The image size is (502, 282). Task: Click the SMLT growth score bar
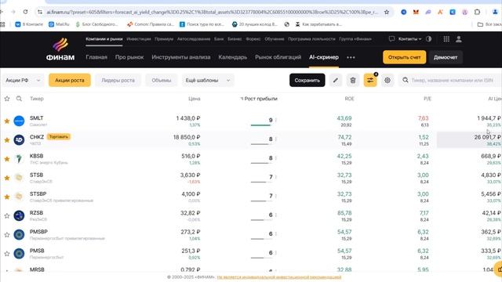(x=261, y=125)
